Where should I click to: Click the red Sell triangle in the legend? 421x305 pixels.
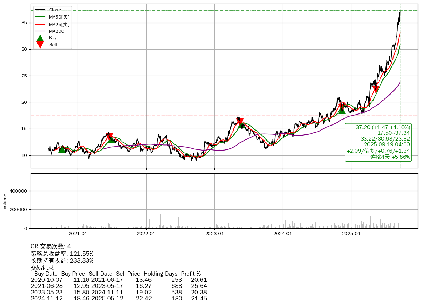point(40,44)
